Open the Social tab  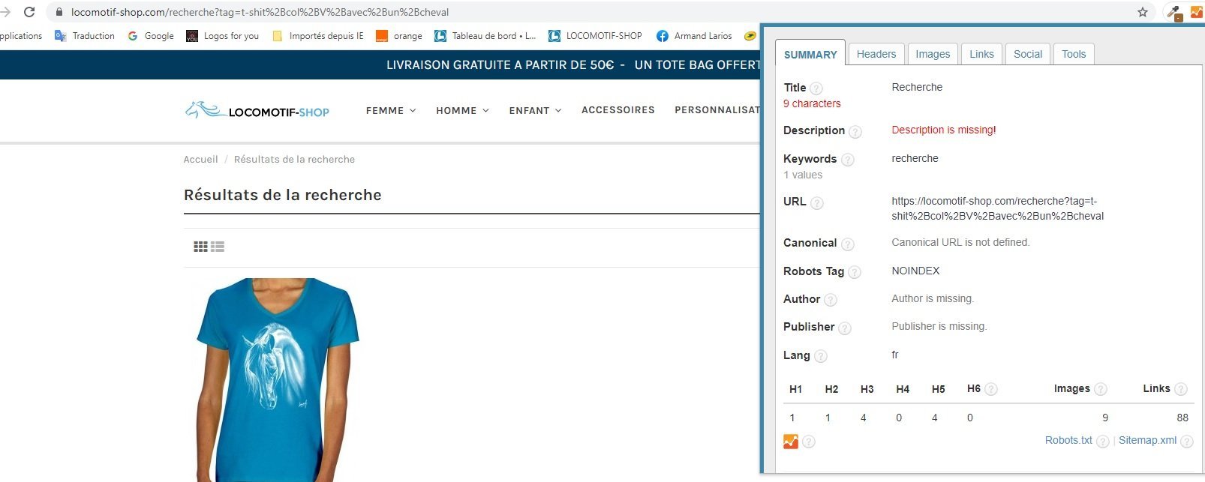pos(1028,54)
